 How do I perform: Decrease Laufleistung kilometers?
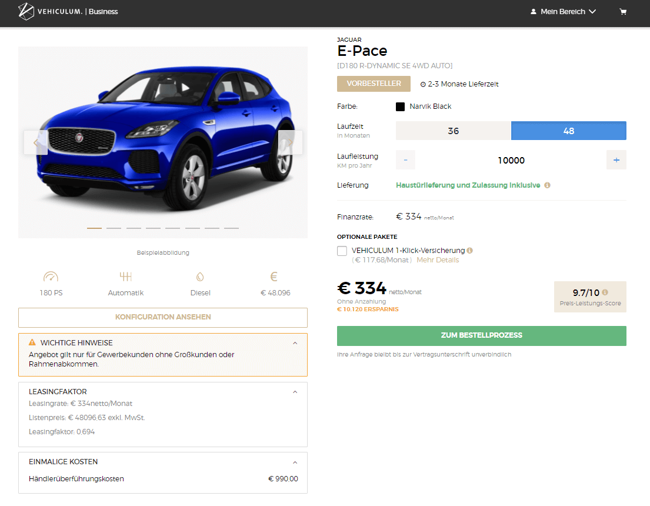[x=405, y=160]
